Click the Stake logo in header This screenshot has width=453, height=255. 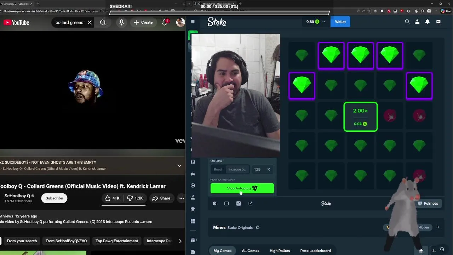coord(217,22)
